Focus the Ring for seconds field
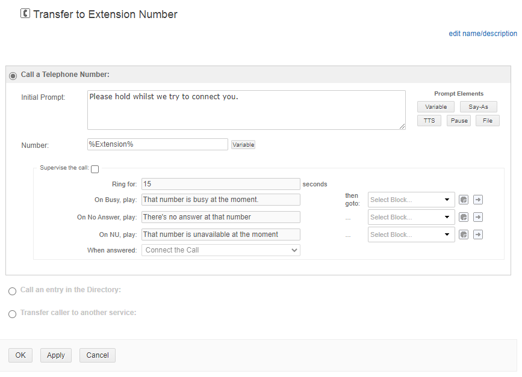 221,184
